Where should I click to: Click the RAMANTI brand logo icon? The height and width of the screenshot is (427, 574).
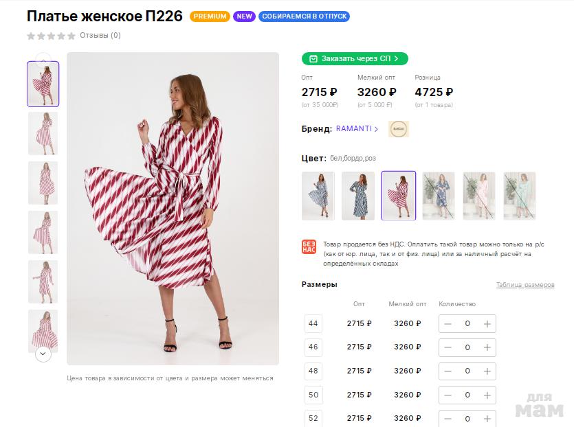tap(398, 129)
